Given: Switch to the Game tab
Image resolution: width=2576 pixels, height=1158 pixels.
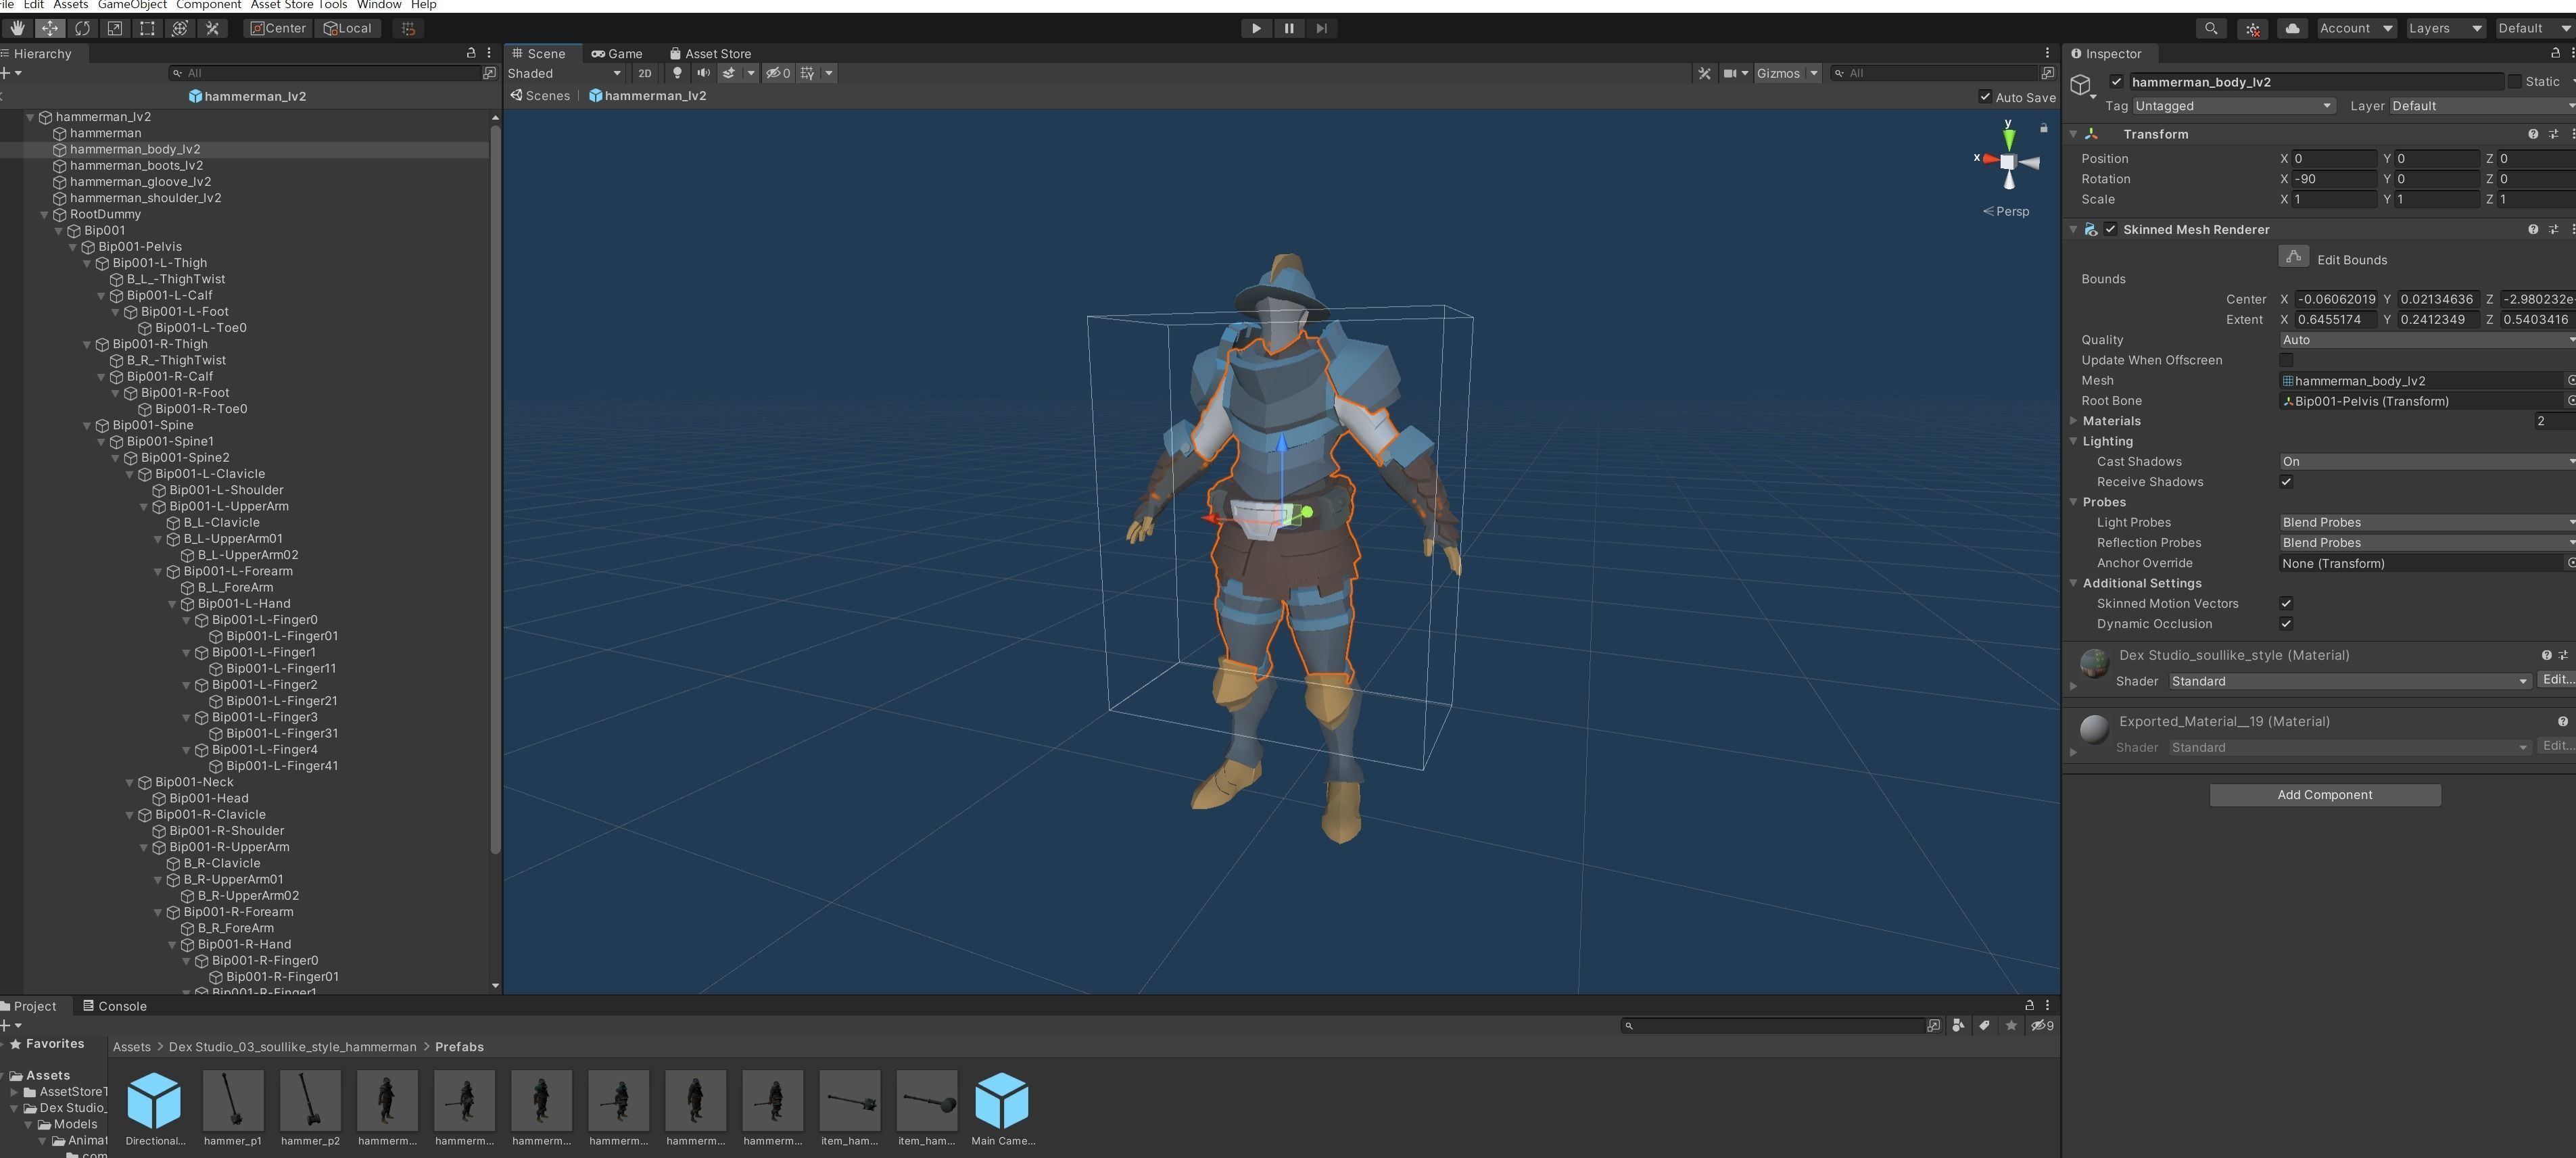Looking at the screenshot, I should click(617, 53).
